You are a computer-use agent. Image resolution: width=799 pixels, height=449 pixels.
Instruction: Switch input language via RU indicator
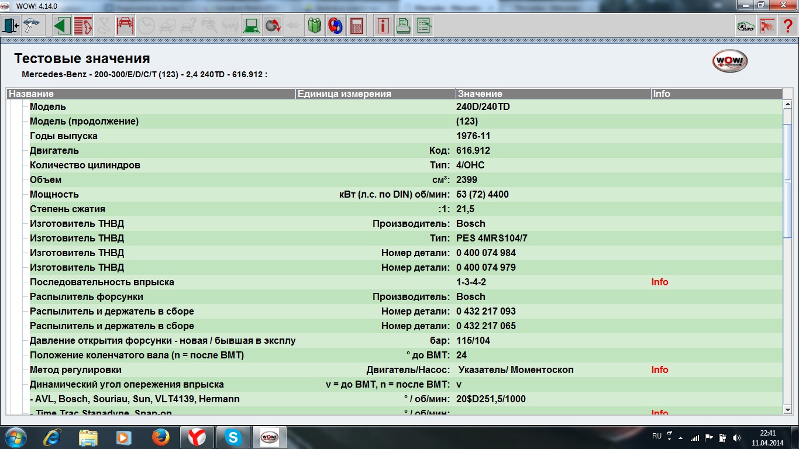(657, 437)
